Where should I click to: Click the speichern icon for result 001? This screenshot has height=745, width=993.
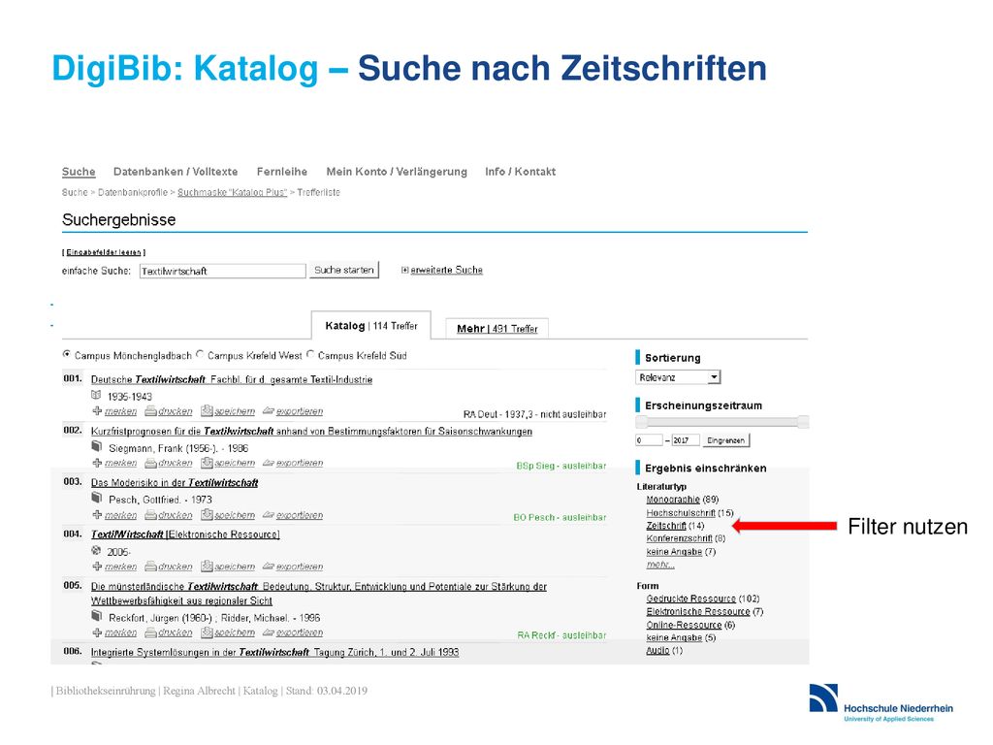[x=207, y=411]
